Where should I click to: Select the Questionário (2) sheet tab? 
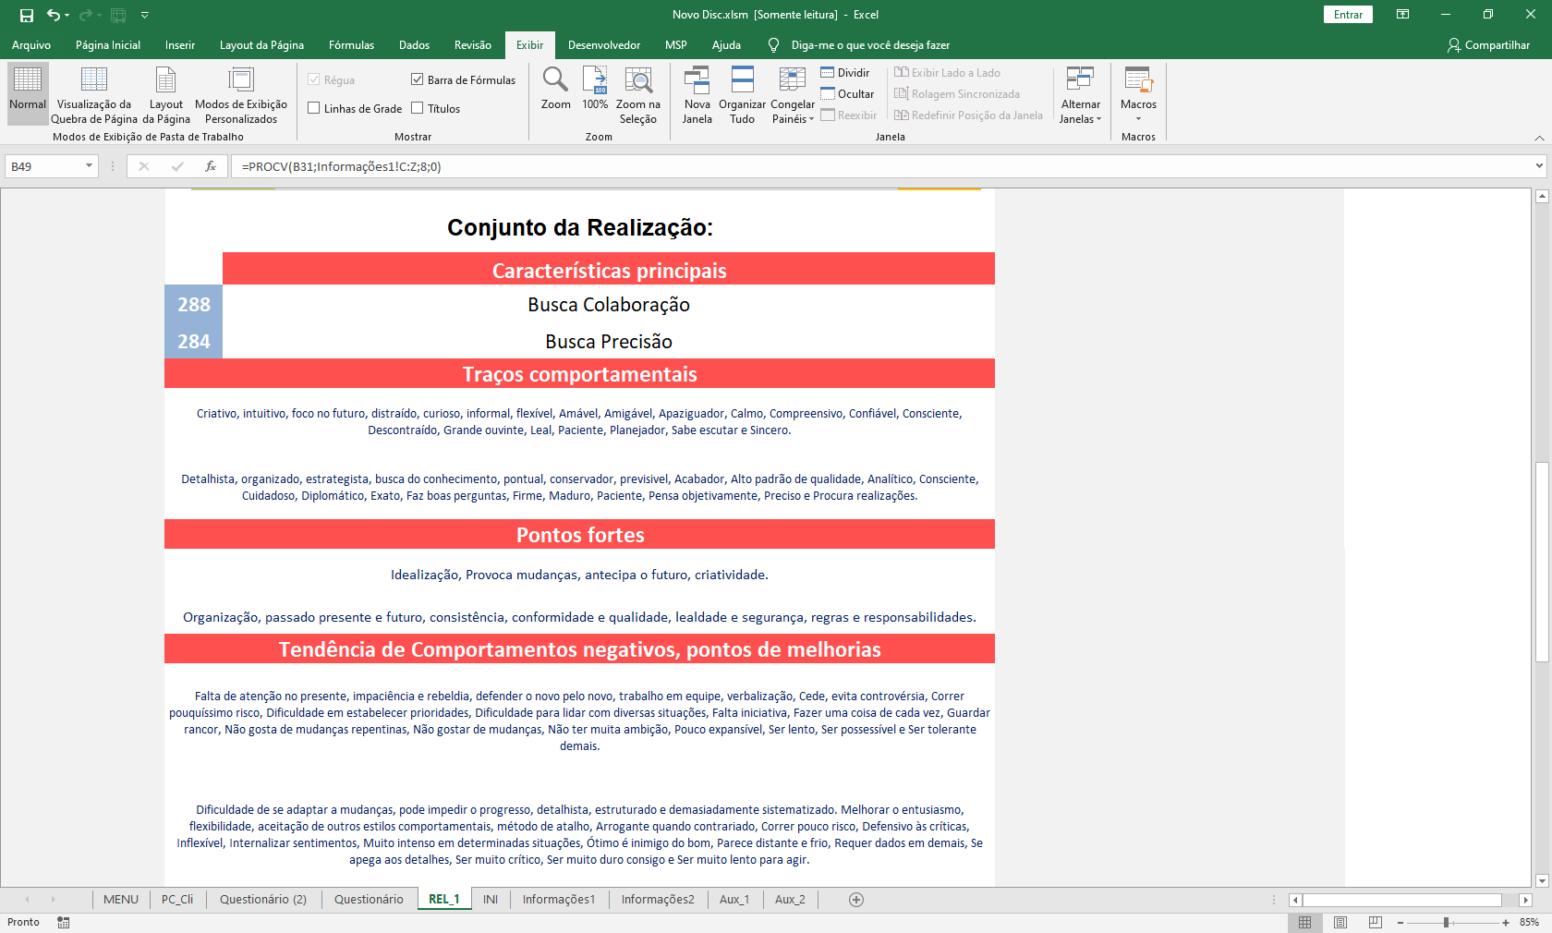tap(263, 900)
